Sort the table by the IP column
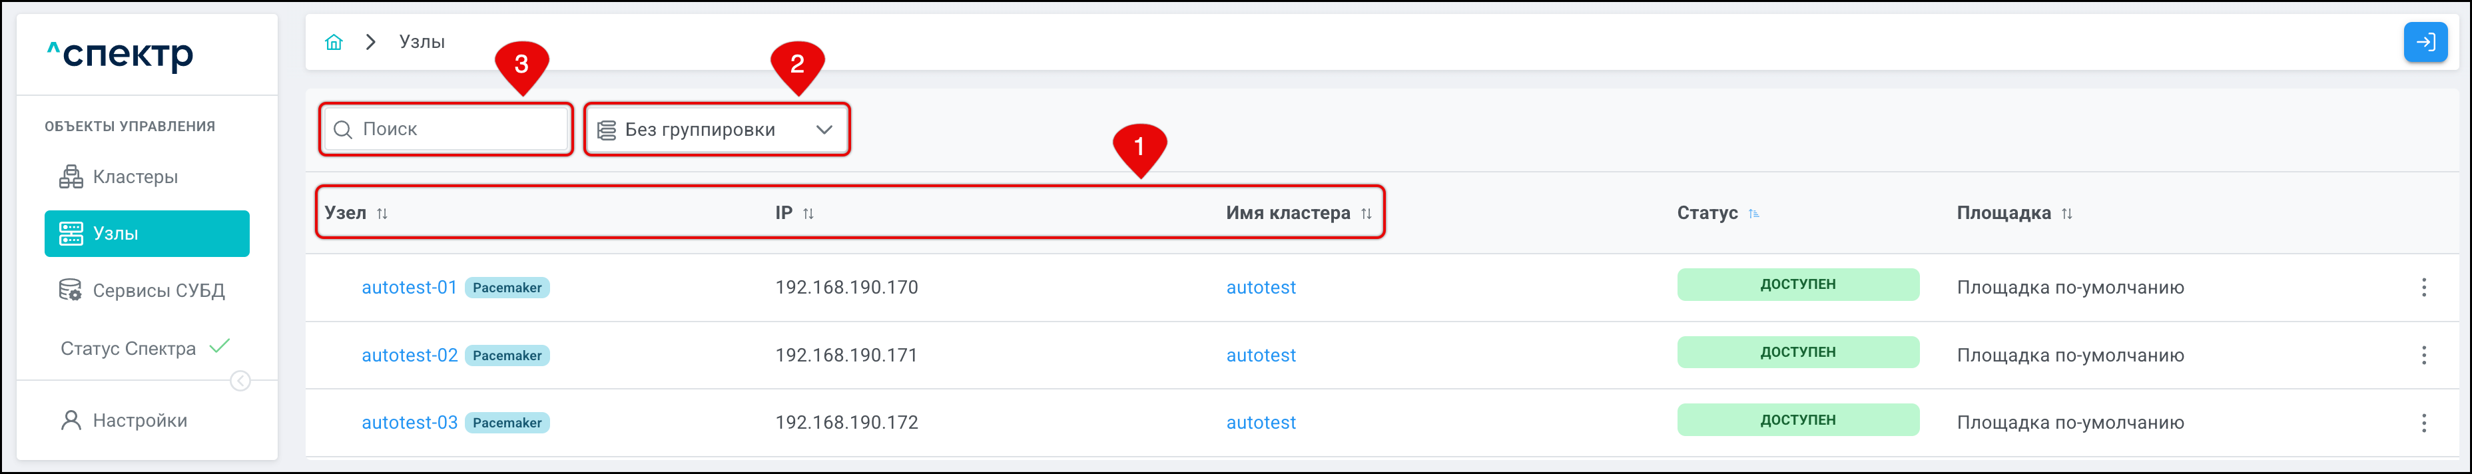2472x474 pixels. (x=808, y=214)
